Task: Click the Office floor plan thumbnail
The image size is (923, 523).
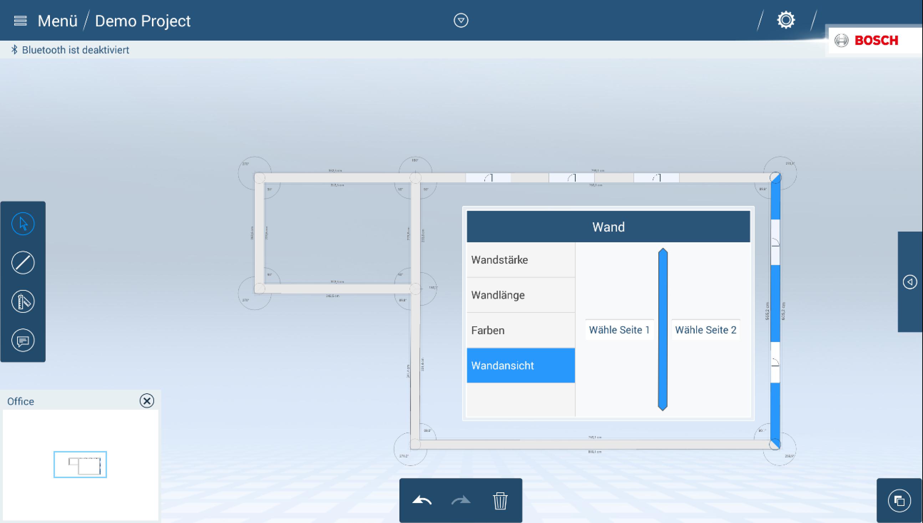Action: (80, 465)
